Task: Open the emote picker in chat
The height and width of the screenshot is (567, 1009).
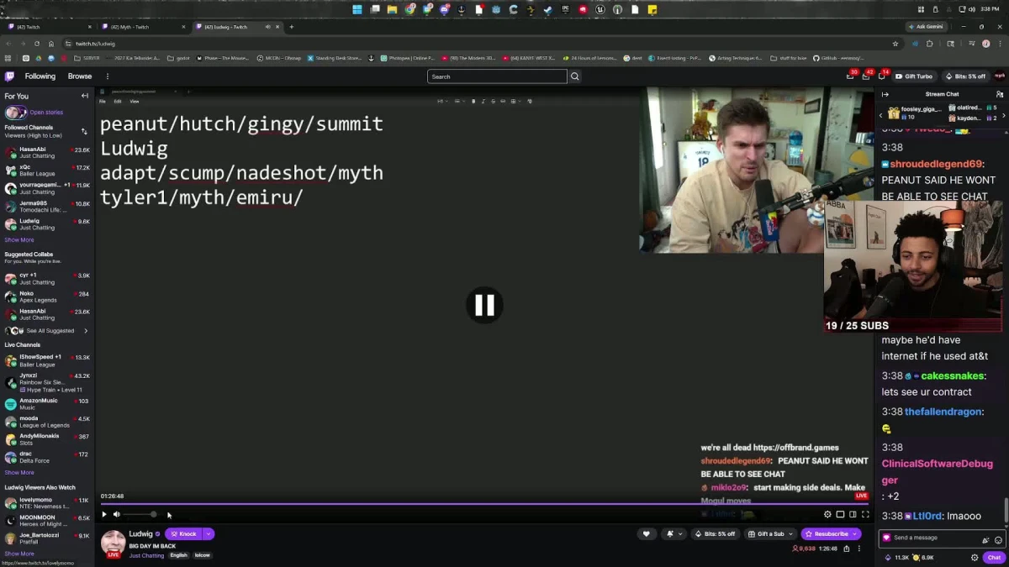Action: [x=998, y=538]
